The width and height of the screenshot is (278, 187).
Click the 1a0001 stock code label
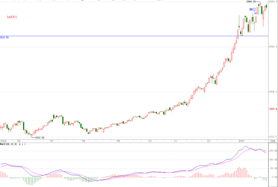(12, 17)
